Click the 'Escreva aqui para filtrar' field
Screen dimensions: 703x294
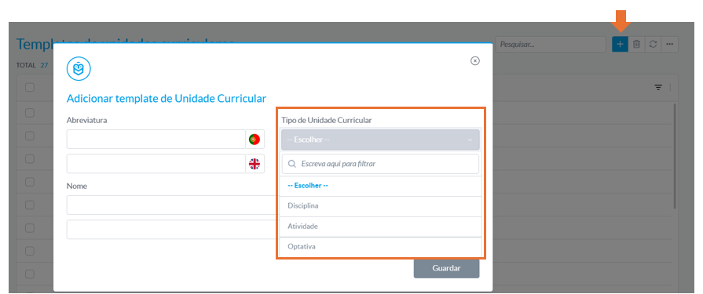coord(380,164)
